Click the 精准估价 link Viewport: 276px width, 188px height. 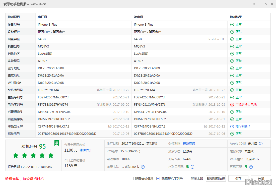[x=86, y=150]
